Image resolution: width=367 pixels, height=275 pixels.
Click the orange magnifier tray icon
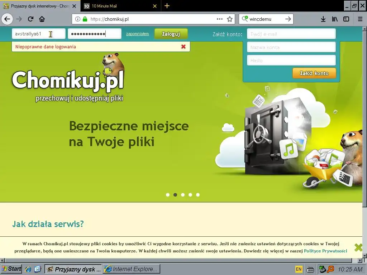(x=330, y=269)
